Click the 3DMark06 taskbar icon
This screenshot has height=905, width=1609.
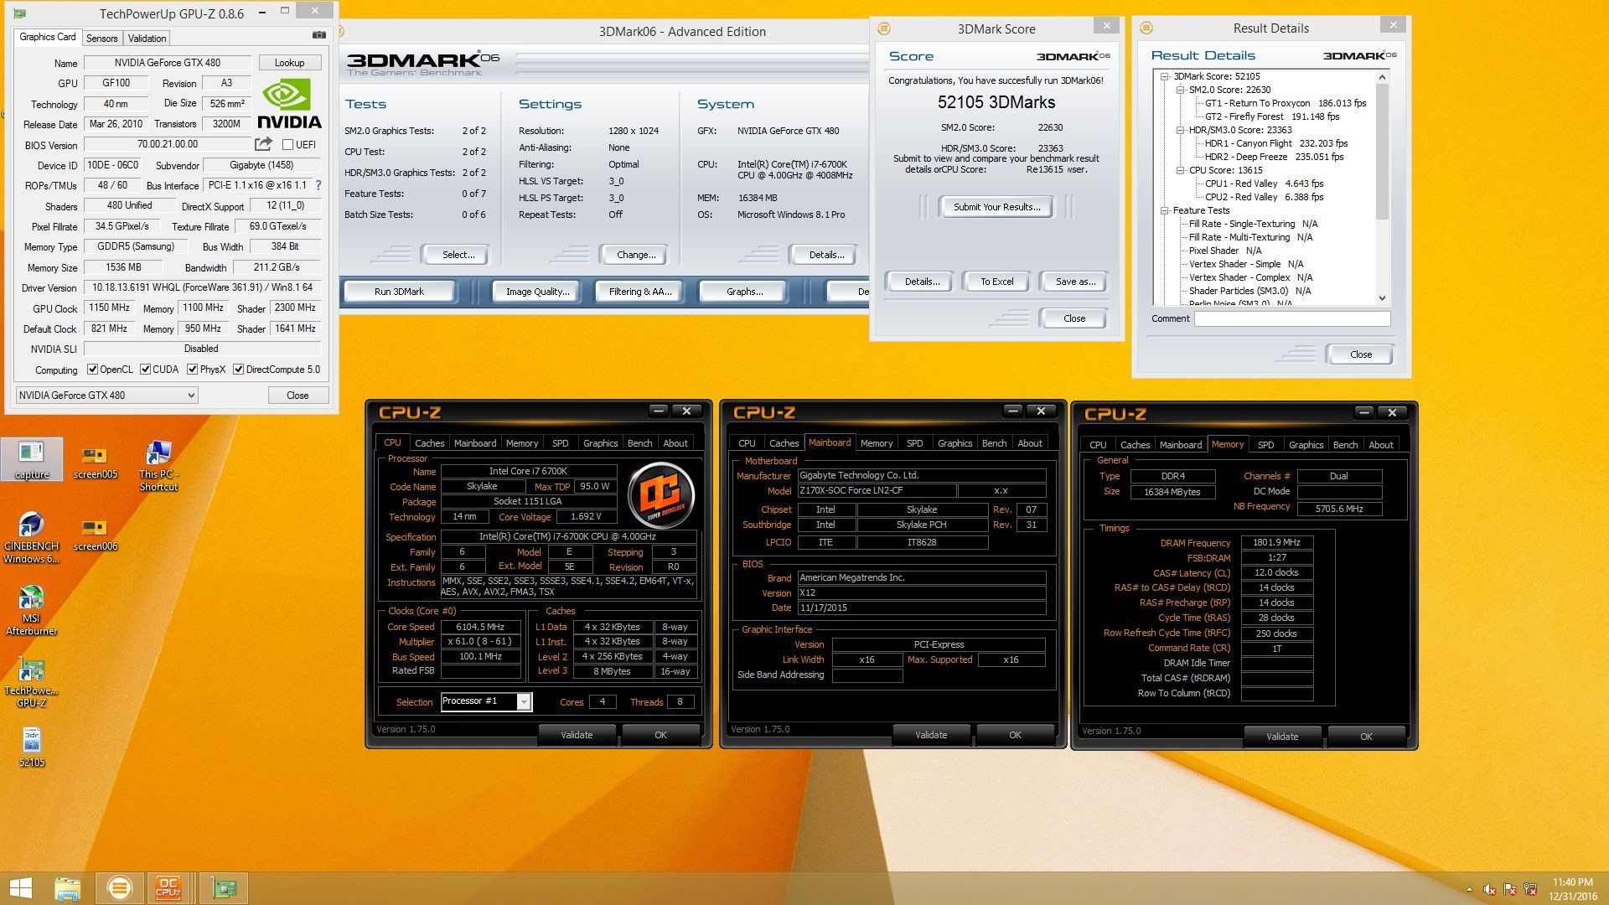click(x=119, y=888)
